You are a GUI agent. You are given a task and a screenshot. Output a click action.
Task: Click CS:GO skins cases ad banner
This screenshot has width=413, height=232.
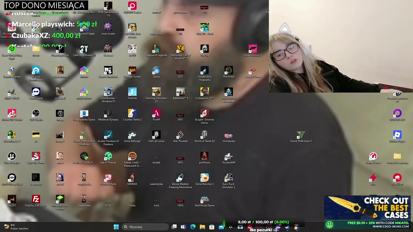[x=368, y=212]
